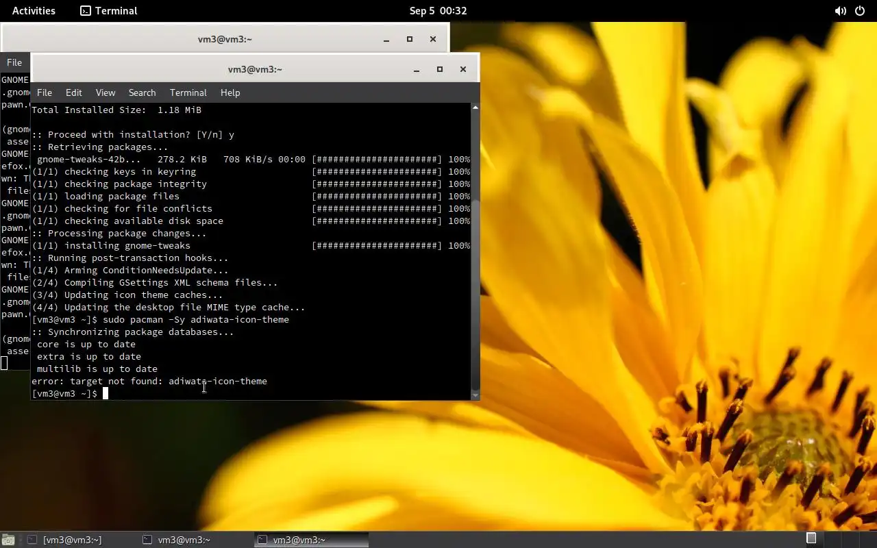Open the Terminal app menu in top bar
877x548 pixels.
click(108, 10)
